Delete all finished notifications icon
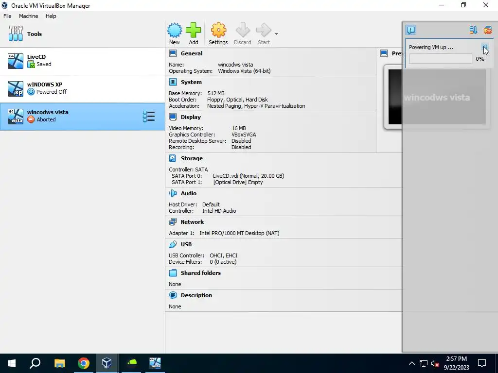 pos(487,30)
